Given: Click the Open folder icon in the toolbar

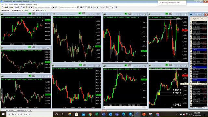Looking at the screenshot, I should point(5,7).
